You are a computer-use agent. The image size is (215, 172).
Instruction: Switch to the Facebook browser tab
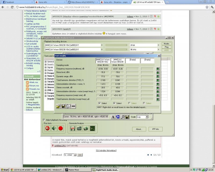click(17, 2)
